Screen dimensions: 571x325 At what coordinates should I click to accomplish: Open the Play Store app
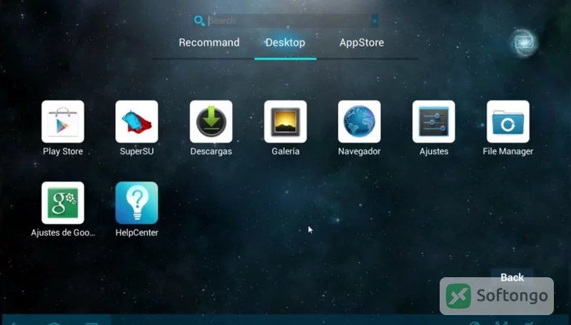click(63, 122)
